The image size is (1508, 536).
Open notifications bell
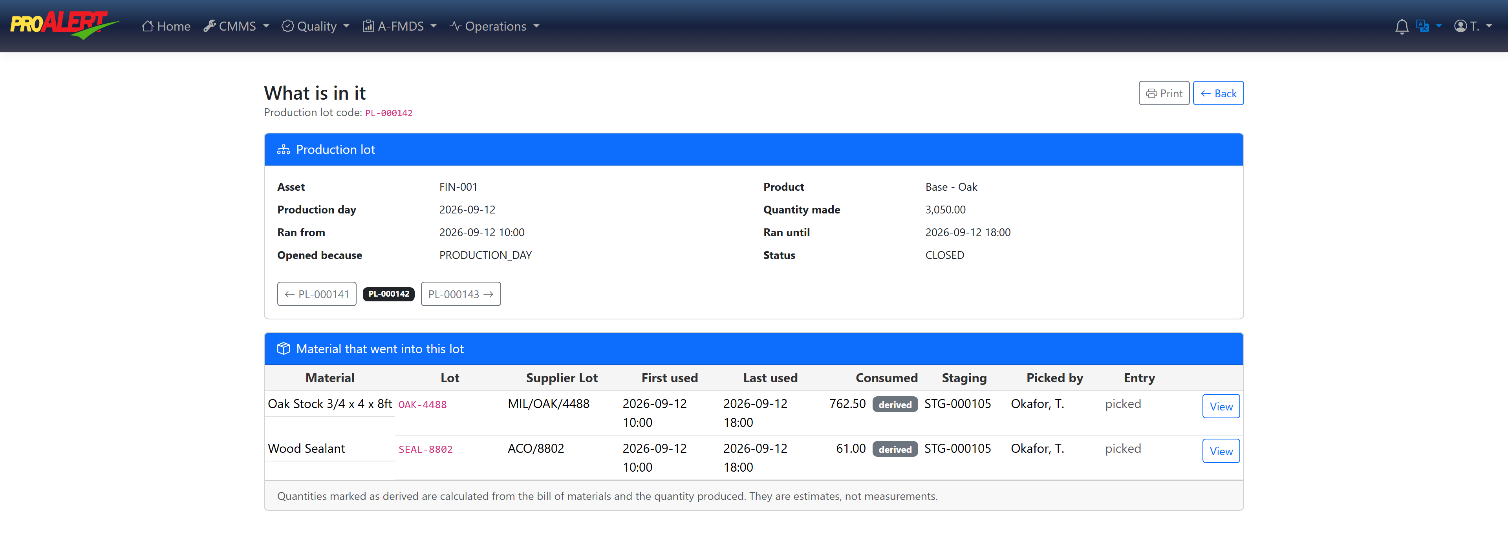[1402, 26]
